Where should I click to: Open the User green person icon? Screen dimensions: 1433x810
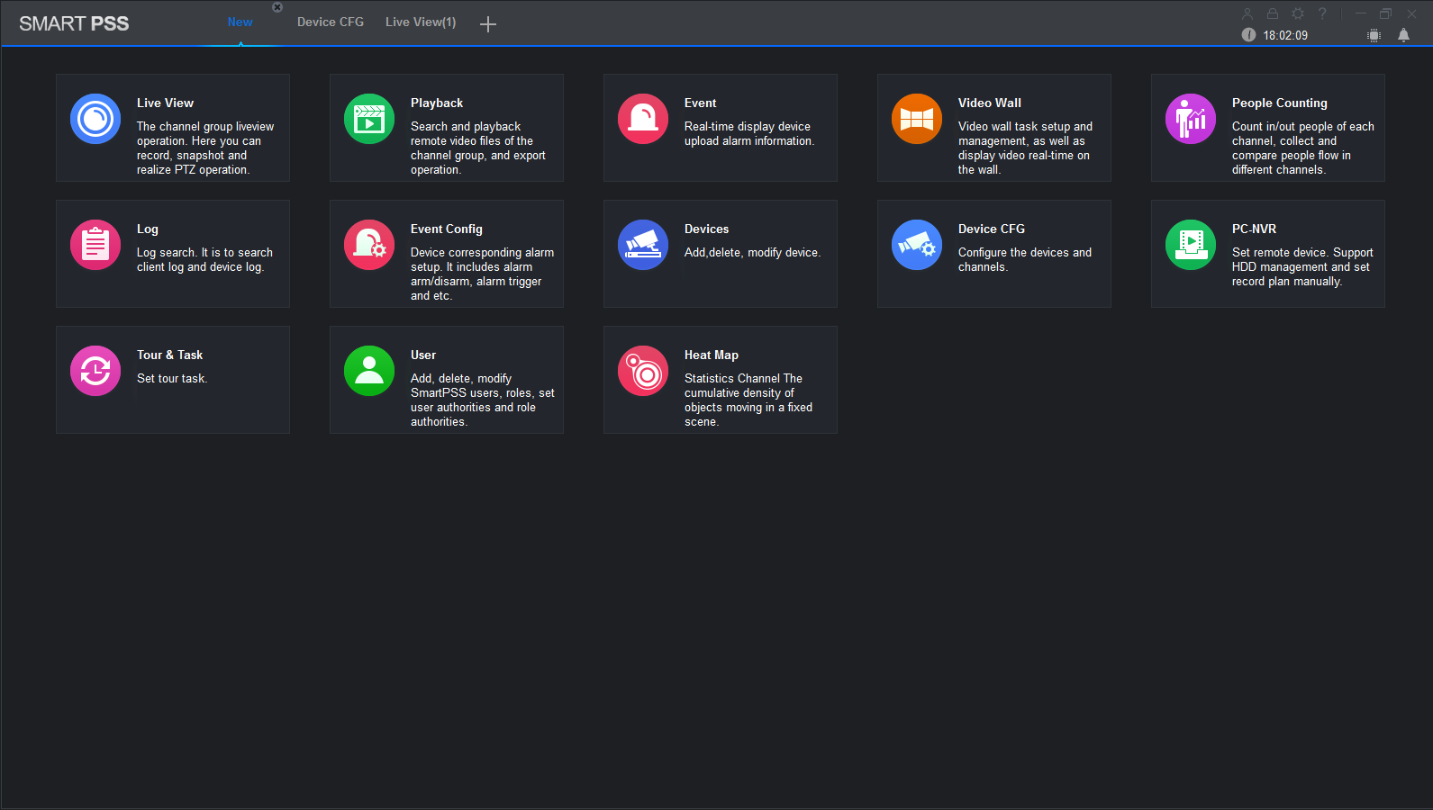point(369,371)
